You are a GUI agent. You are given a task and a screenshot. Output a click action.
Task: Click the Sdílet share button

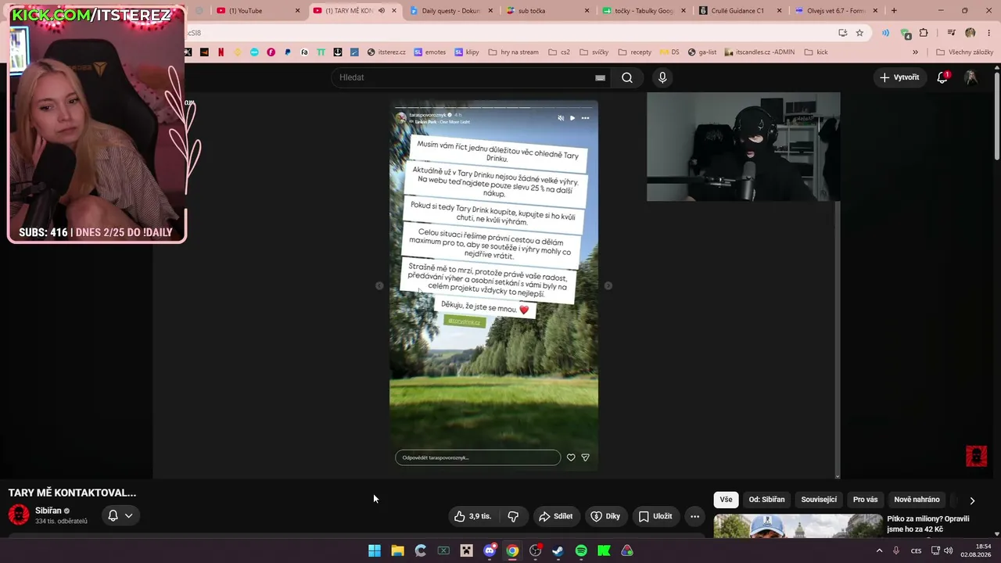(x=555, y=516)
